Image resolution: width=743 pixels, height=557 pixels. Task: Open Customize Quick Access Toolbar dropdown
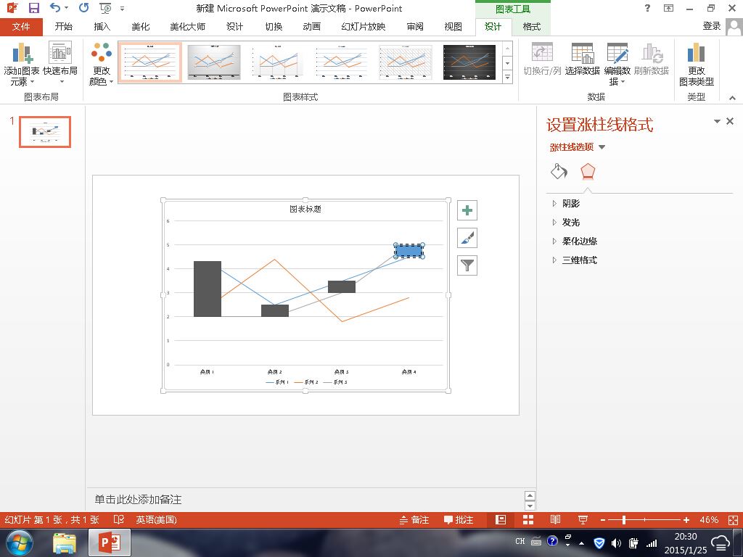[x=122, y=9]
